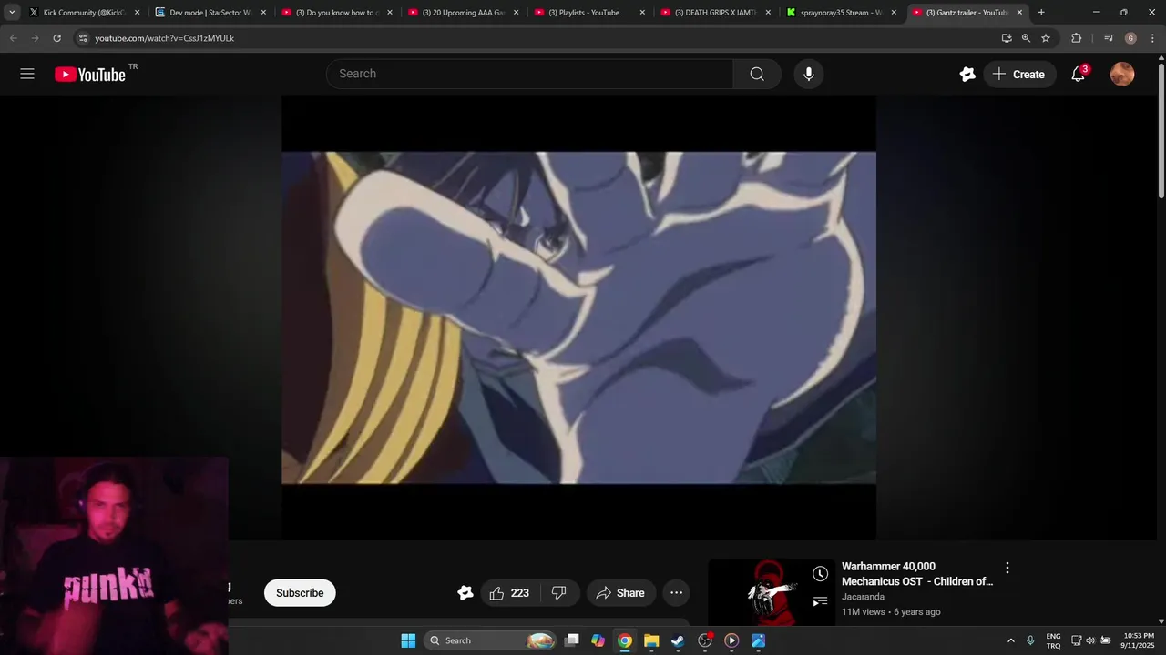Screen dimensions: 1166x655
Task: Open Chrome media control icon
Action: coord(1109,38)
